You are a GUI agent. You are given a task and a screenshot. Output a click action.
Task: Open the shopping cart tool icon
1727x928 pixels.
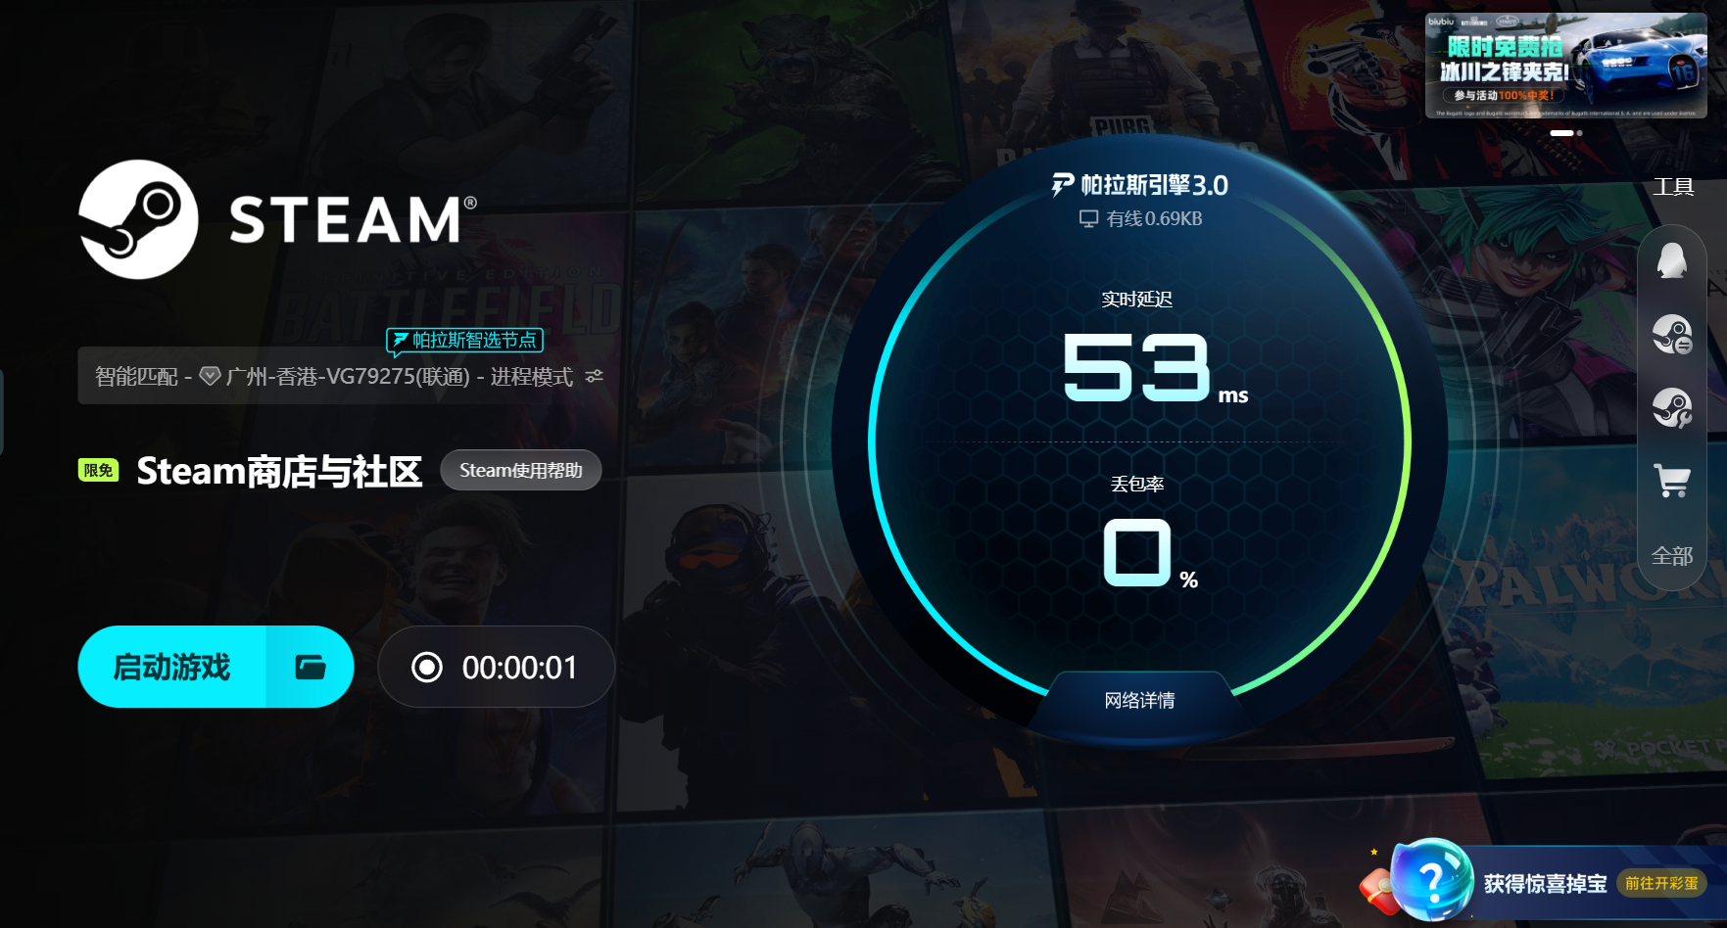click(1672, 481)
